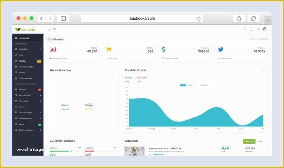Expand the Multi Level Menu arrow
Image resolution: width=284 pixels, height=168 pixels.
pyautogui.click(x=40, y=130)
